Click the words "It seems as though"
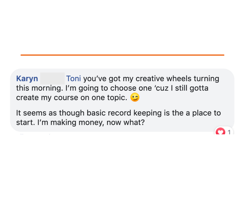 click(50, 113)
